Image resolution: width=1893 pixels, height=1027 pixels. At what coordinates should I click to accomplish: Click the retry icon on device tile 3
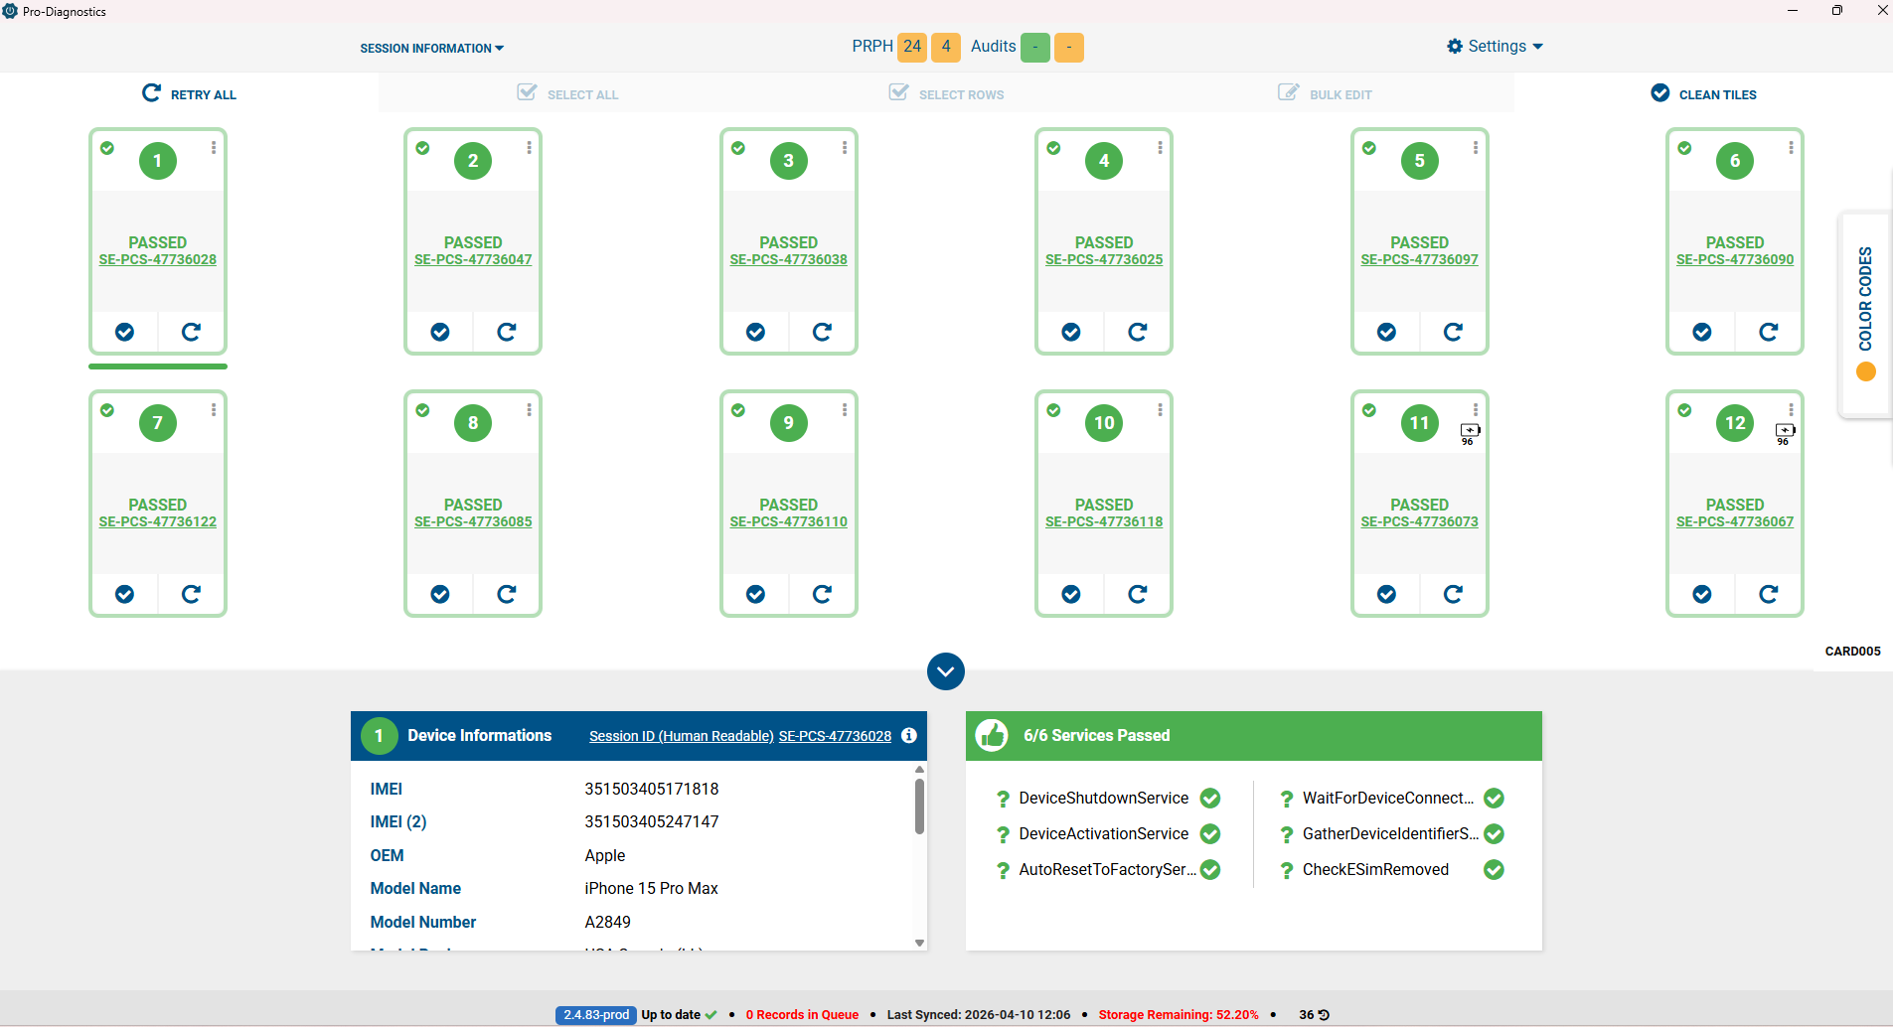(x=822, y=332)
